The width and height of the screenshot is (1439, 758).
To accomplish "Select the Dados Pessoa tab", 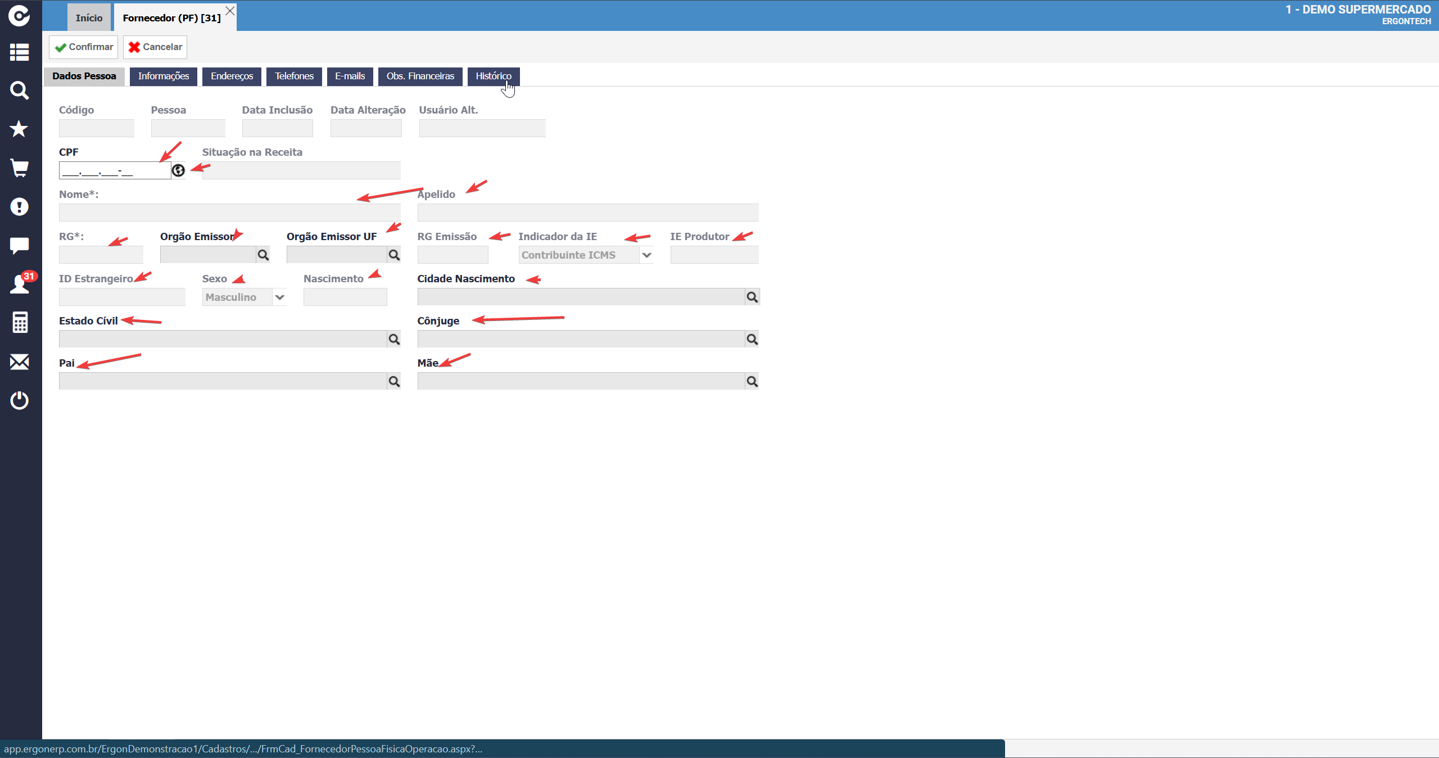I will 84,76.
